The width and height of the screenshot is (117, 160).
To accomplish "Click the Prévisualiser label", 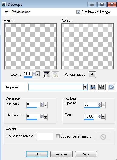I will click(x=21, y=12).
